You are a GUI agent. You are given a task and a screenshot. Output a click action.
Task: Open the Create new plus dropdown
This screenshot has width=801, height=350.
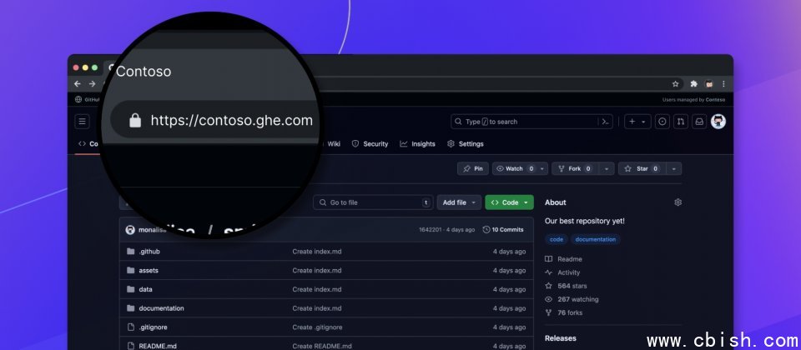pyautogui.click(x=637, y=122)
